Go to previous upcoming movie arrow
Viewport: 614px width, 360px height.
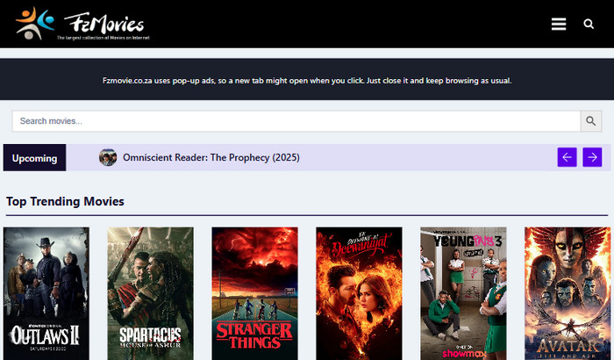pyautogui.click(x=567, y=157)
